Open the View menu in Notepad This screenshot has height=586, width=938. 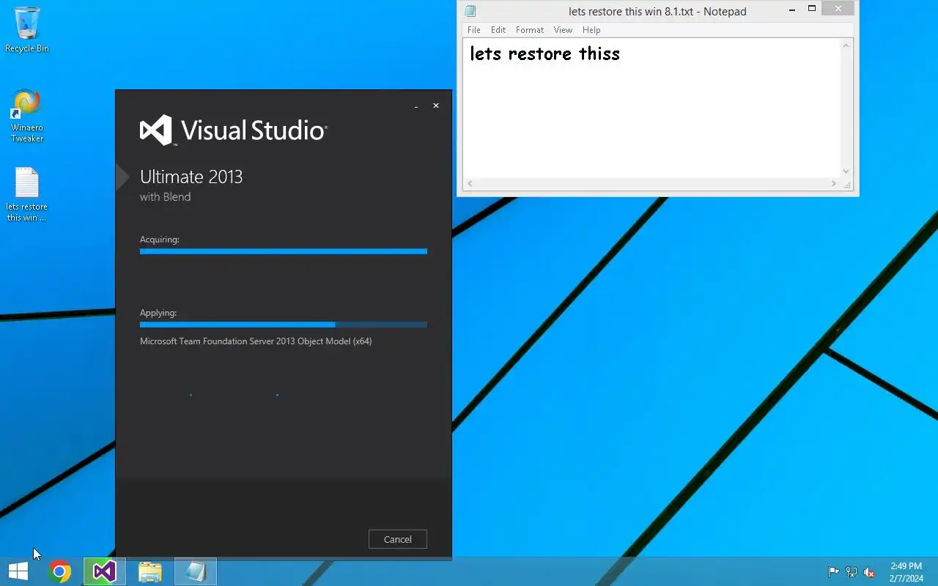563,30
